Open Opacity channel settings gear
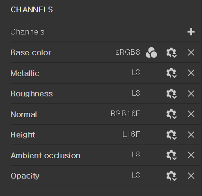202x196 pixels. (171, 176)
